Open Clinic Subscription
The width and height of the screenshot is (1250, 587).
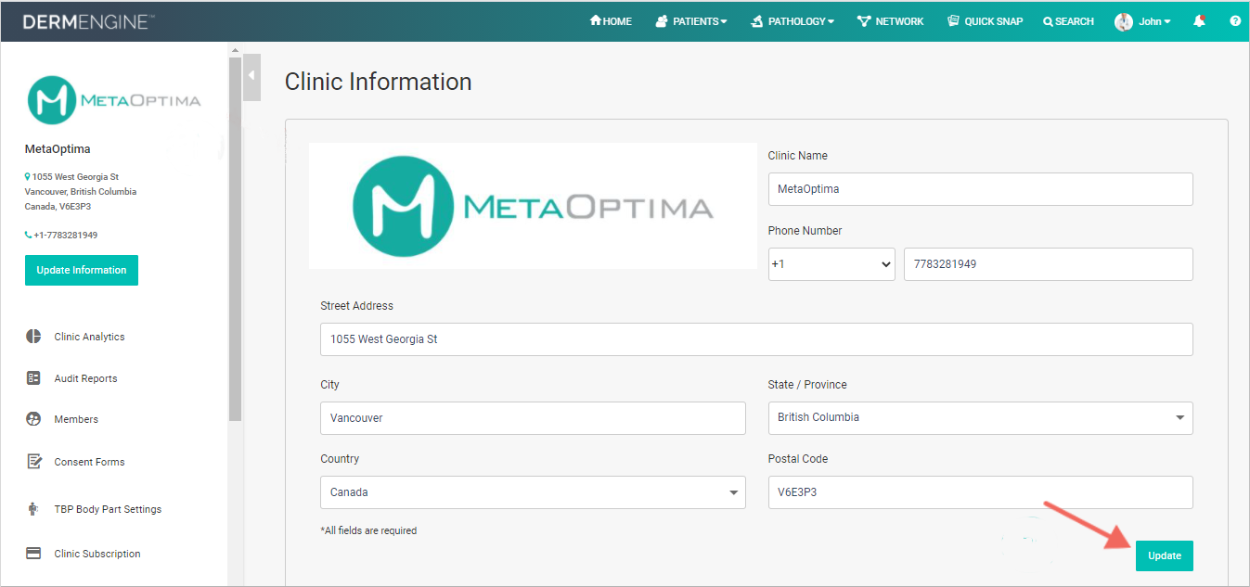point(97,554)
